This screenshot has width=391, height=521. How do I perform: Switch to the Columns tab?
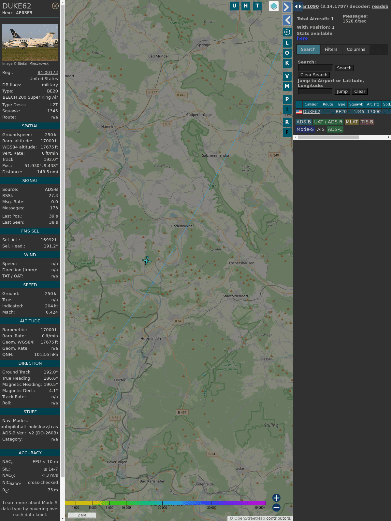[x=356, y=49]
